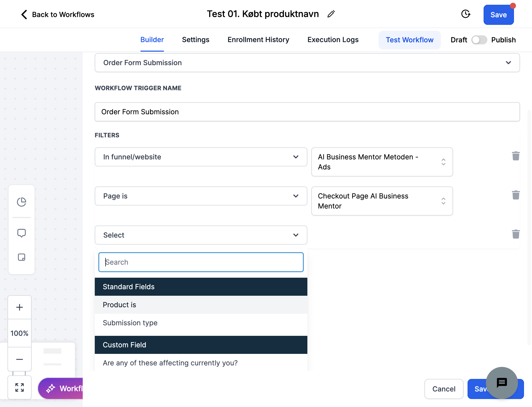Zoom in the canvas with plus icon

[x=20, y=307]
